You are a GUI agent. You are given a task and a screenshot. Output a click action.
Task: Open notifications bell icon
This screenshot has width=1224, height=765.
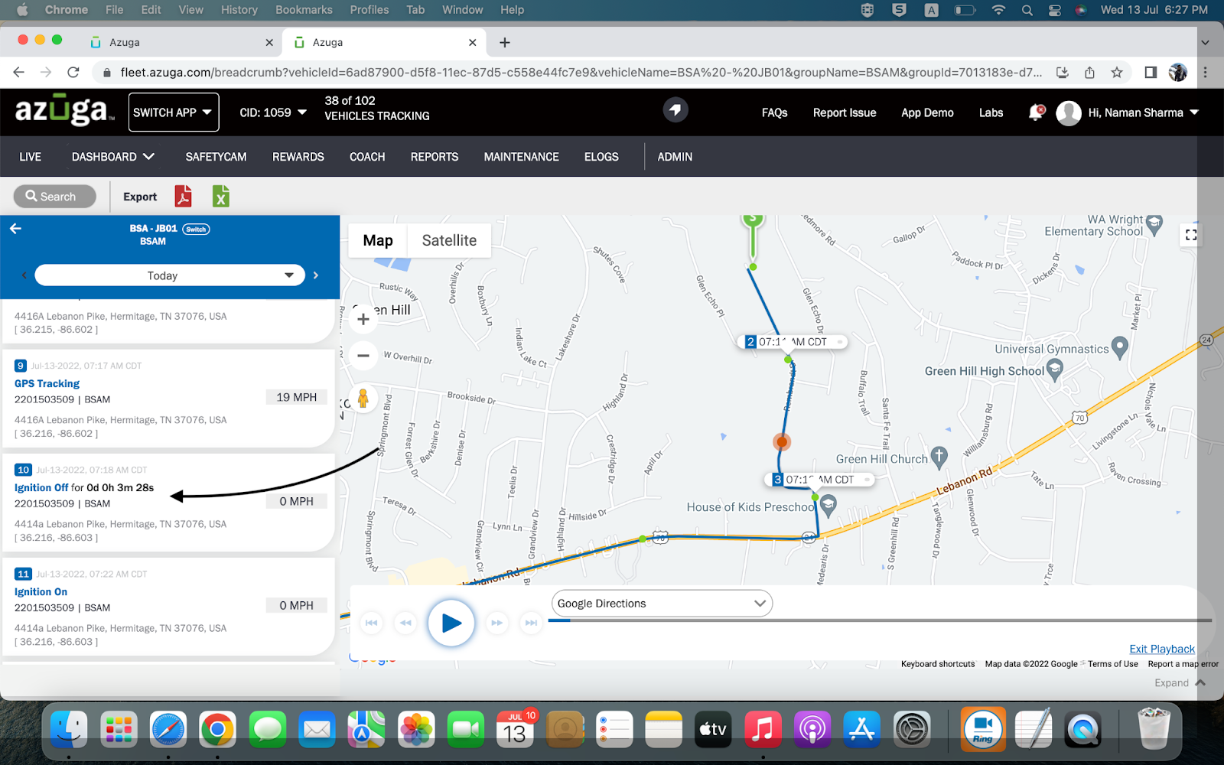coord(1036,112)
